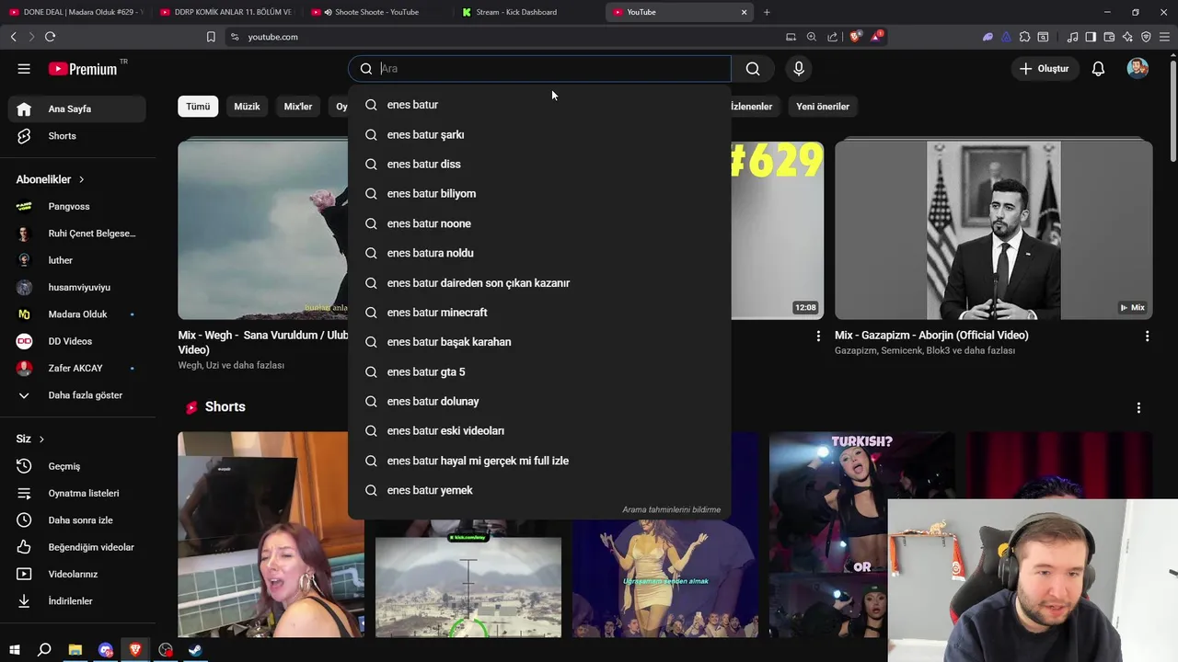
Task: Open Oynatma listeleri playlists
Action: point(77,493)
